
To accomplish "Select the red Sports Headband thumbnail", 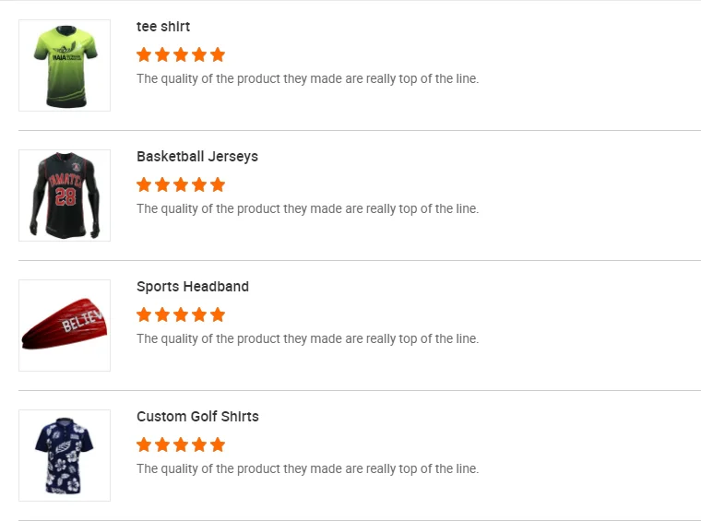I will [65, 326].
